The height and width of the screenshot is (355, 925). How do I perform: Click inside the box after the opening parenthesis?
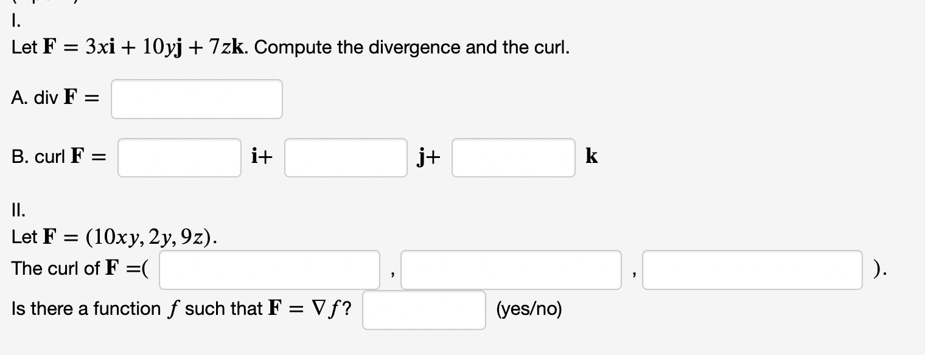pos(268,269)
